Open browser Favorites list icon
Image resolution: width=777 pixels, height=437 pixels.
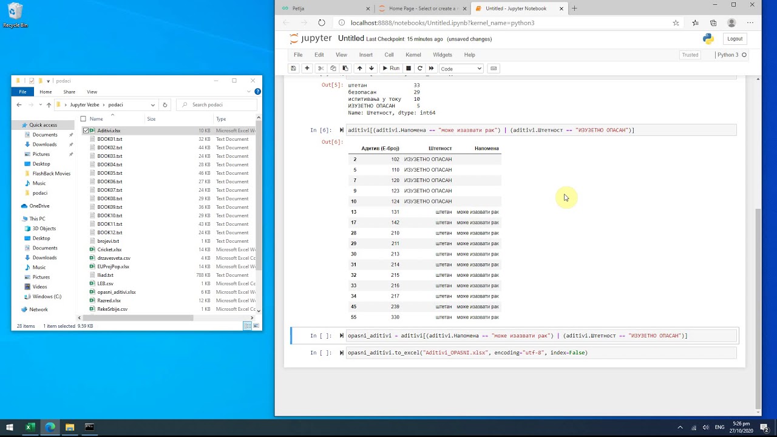point(696,23)
